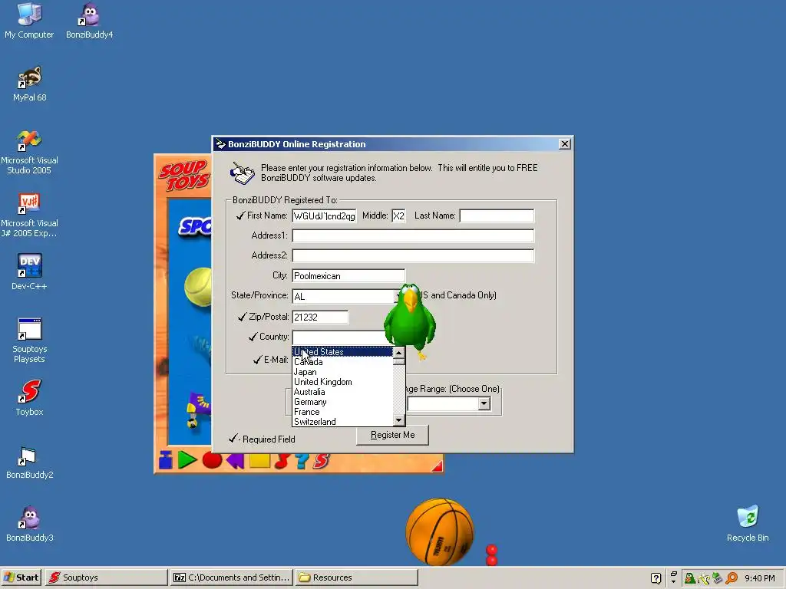Image resolution: width=786 pixels, height=589 pixels.
Task: Switch to C:\Documents and Settings taskbar button
Action: 231,577
